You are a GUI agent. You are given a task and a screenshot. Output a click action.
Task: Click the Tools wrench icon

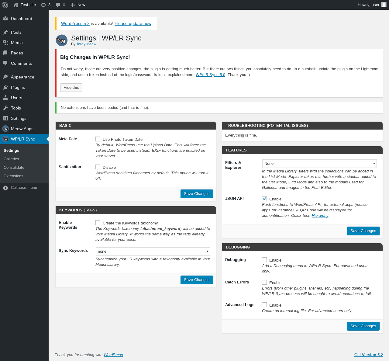click(x=5, y=108)
